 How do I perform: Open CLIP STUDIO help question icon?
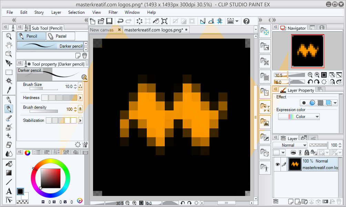point(246,21)
